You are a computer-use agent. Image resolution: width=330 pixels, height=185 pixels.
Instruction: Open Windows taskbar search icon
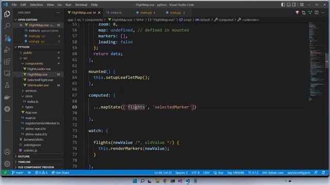click(142, 181)
